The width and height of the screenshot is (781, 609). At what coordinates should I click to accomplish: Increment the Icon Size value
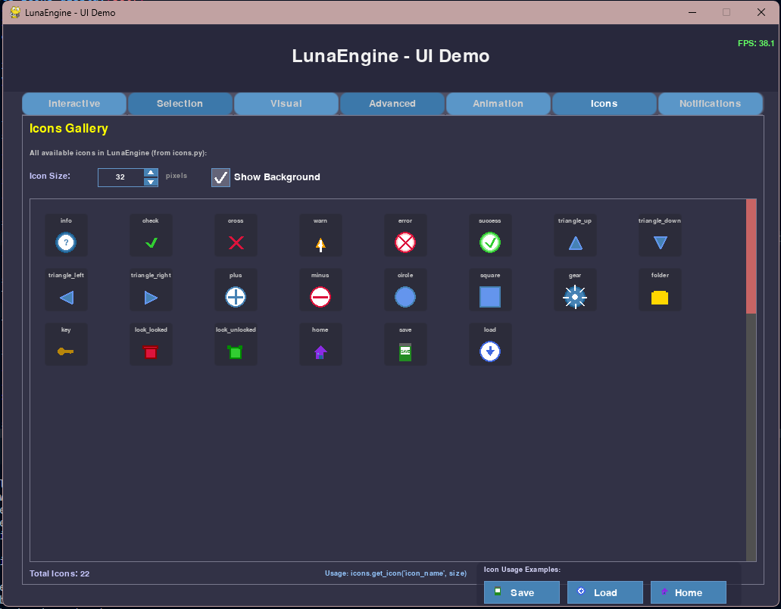pyautogui.click(x=151, y=173)
